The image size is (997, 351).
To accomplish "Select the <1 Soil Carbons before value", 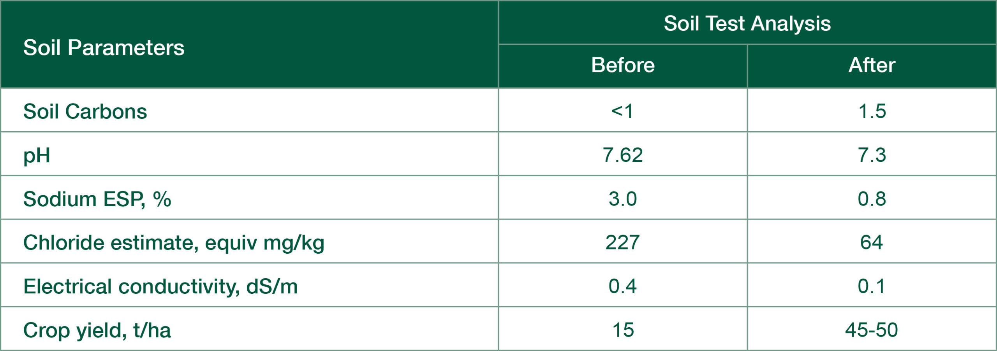I will tap(622, 111).
